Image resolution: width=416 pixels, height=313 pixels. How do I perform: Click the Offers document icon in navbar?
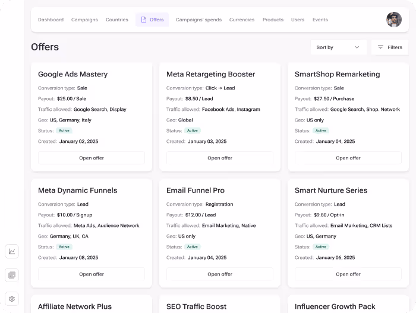[x=144, y=20]
